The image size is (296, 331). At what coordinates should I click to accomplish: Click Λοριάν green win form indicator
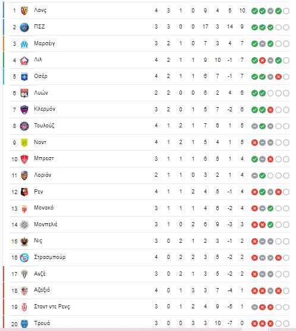click(263, 176)
